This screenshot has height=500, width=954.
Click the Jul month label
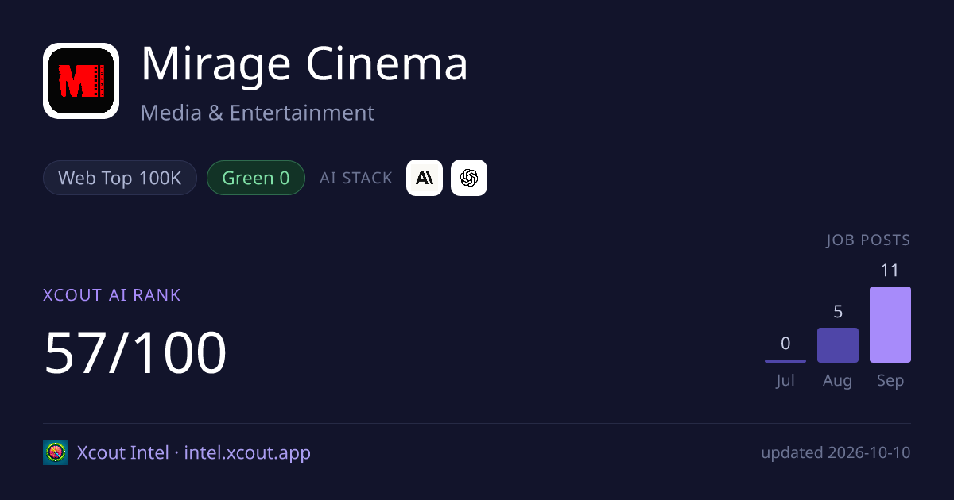pyautogui.click(x=785, y=380)
